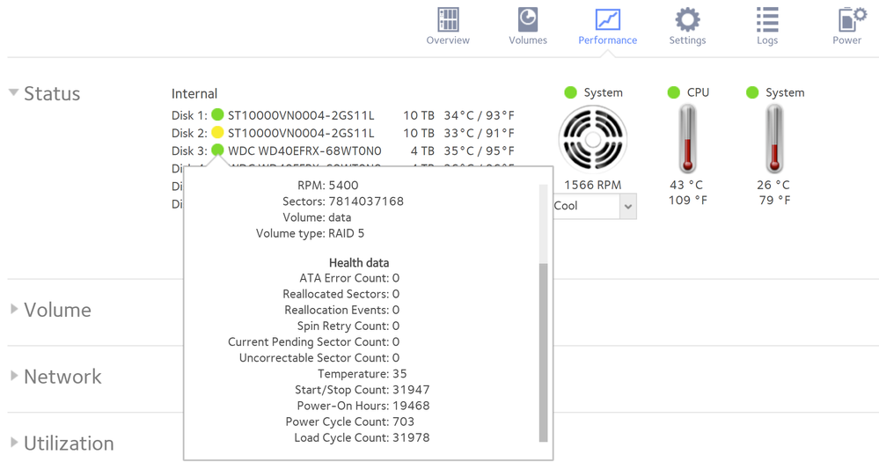879x469 pixels.
Task: Click the Disk 1 ST10000VN0004 model name
Action: [x=301, y=115]
